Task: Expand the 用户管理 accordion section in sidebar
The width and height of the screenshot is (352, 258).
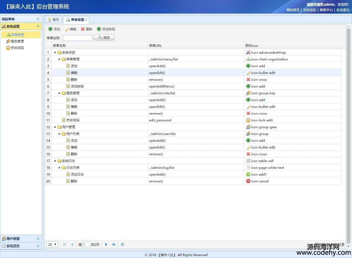Action: (x=38, y=239)
